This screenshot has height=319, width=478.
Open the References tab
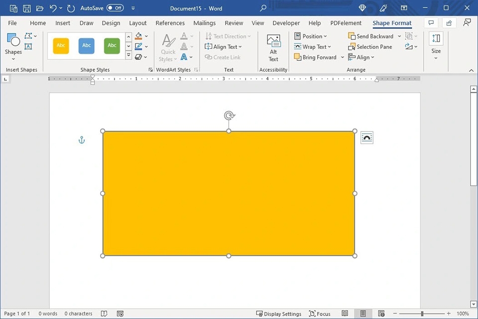tap(170, 23)
